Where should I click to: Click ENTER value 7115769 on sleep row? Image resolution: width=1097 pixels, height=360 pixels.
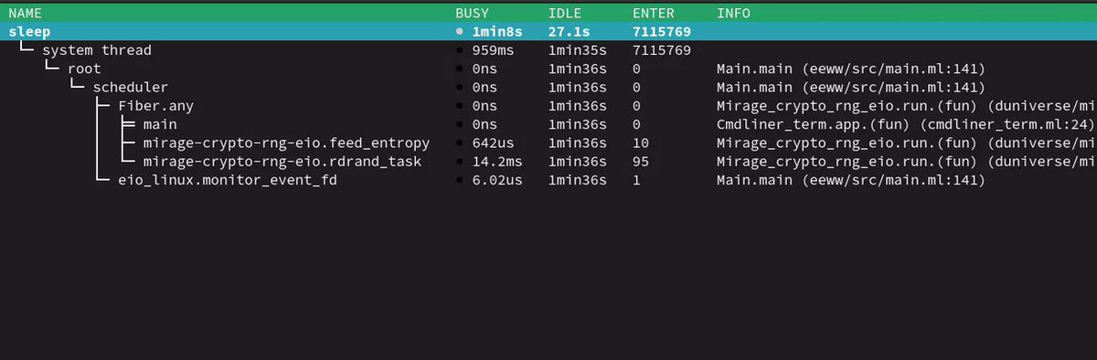point(661,32)
